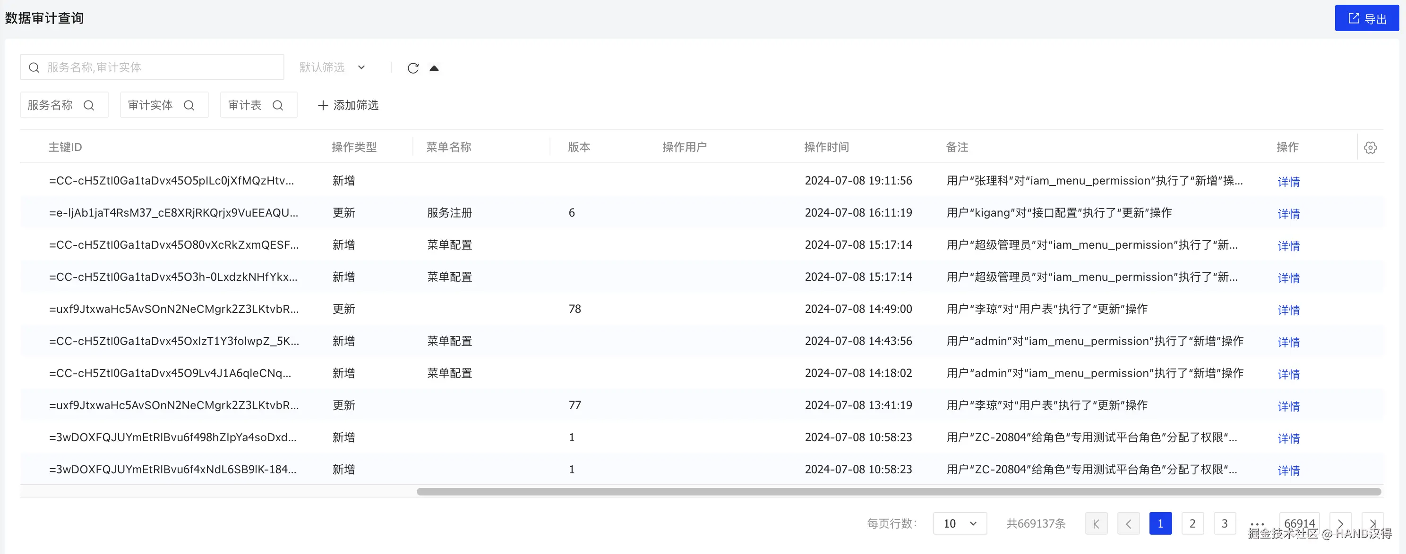This screenshot has width=1406, height=554.
Task: Click the 导出 export button
Action: (x=1367, y=18)
